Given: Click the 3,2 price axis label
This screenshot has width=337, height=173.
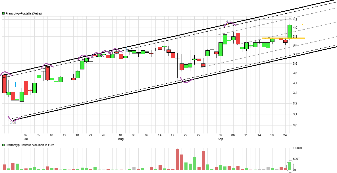Looking at the screenshot, I should click(x=295, y=103).
